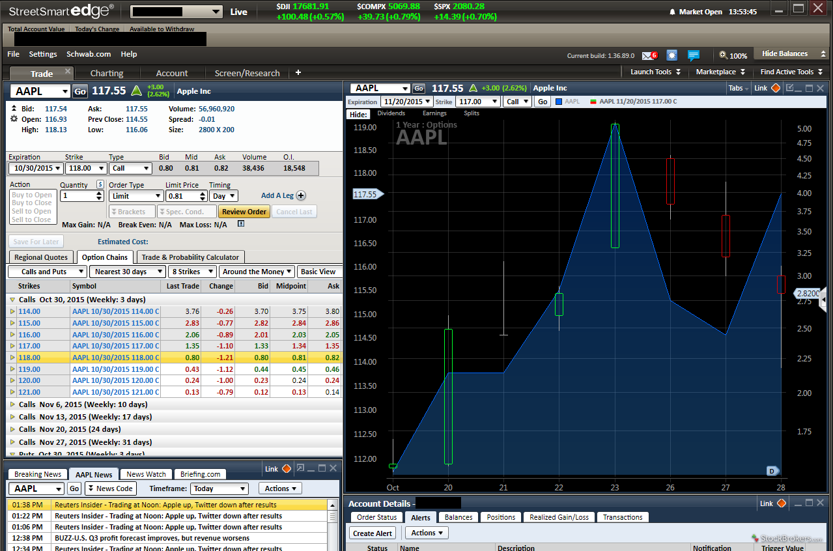This screenshot has height=551, width=833.
Task: Open the Settings menu
Action: (43, 54)
